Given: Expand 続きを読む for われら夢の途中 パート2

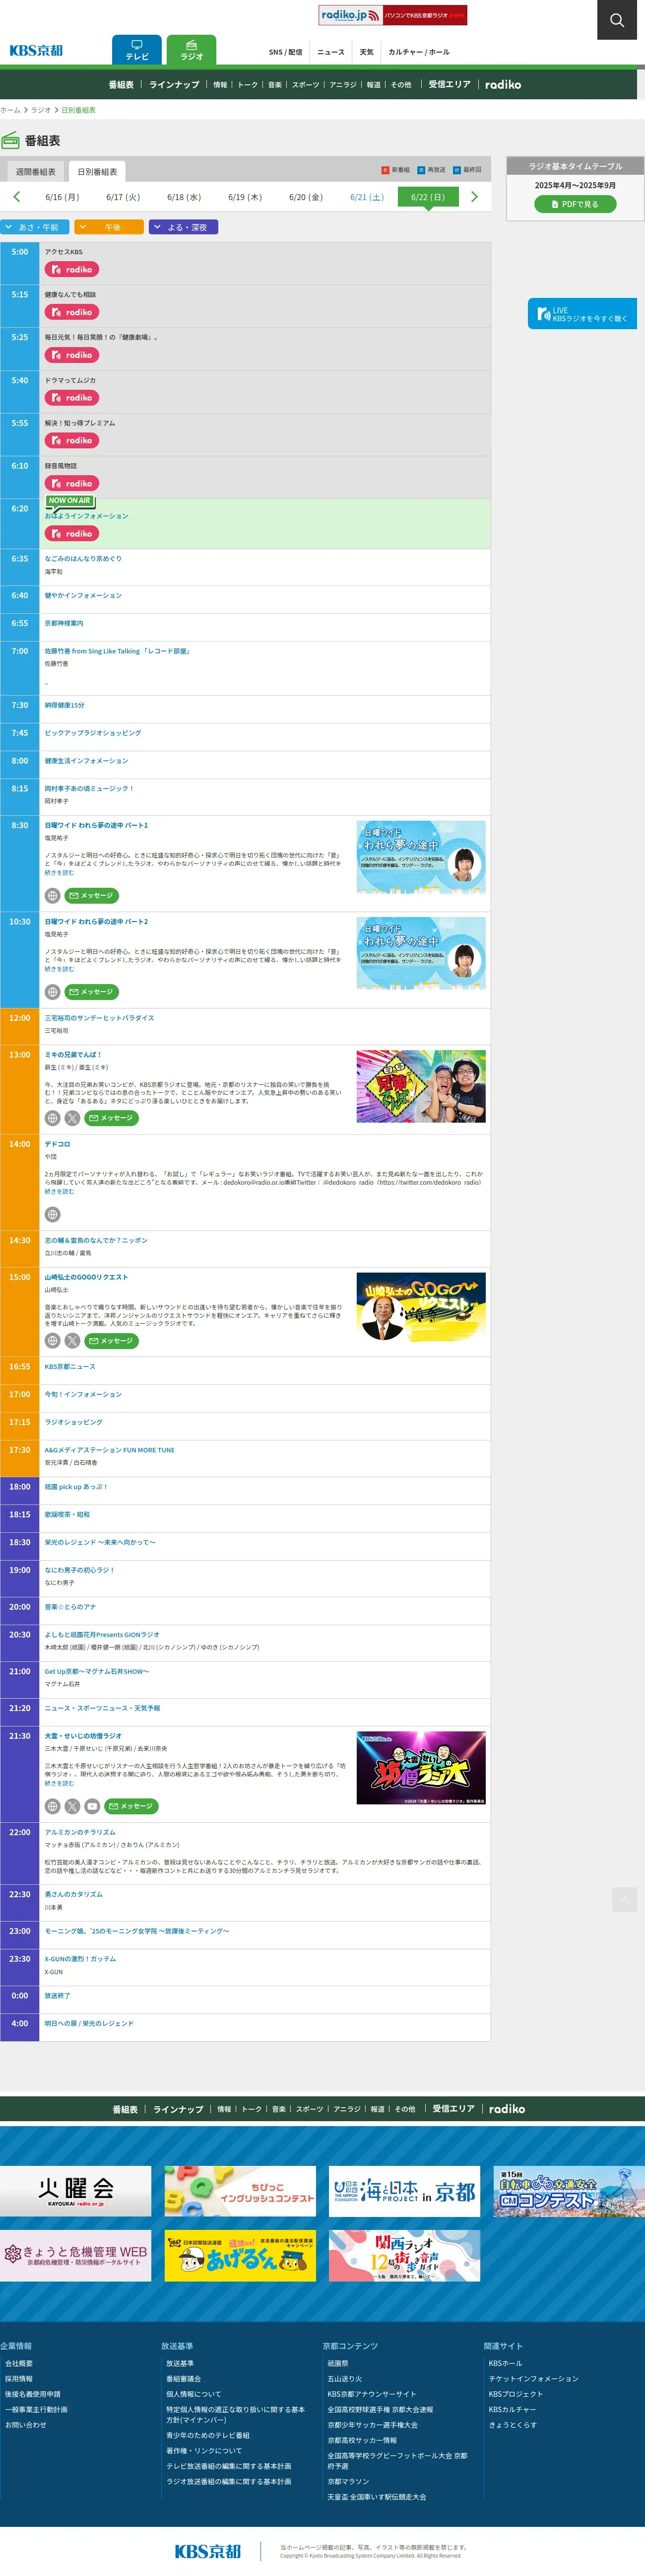Looking at the screenshot, I should [x=59, y=969].
